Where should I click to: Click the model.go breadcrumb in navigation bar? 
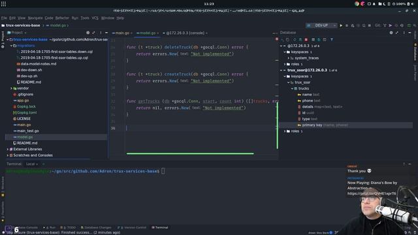pos(58,25)
